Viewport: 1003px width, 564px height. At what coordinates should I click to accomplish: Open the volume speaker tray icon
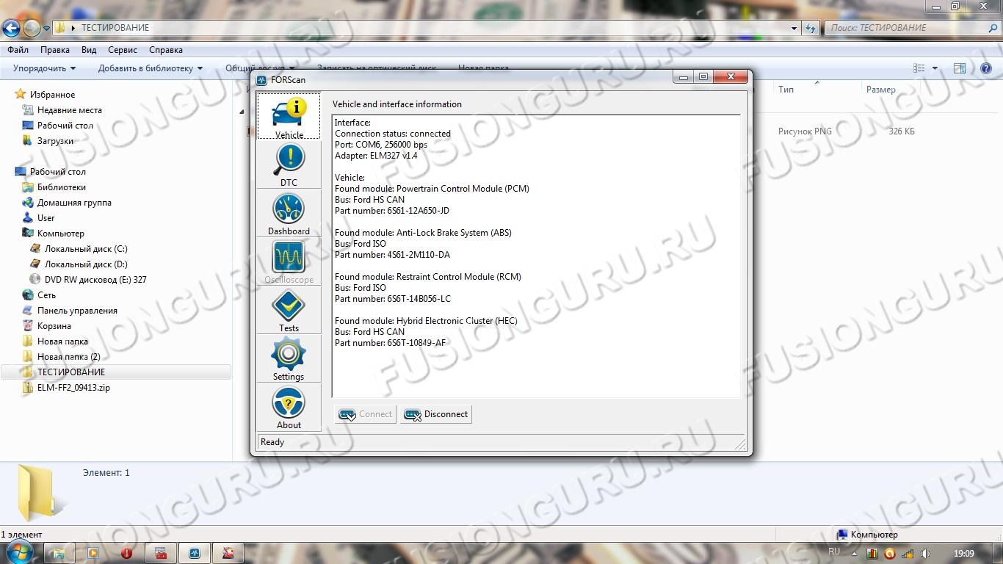point(925,554)
